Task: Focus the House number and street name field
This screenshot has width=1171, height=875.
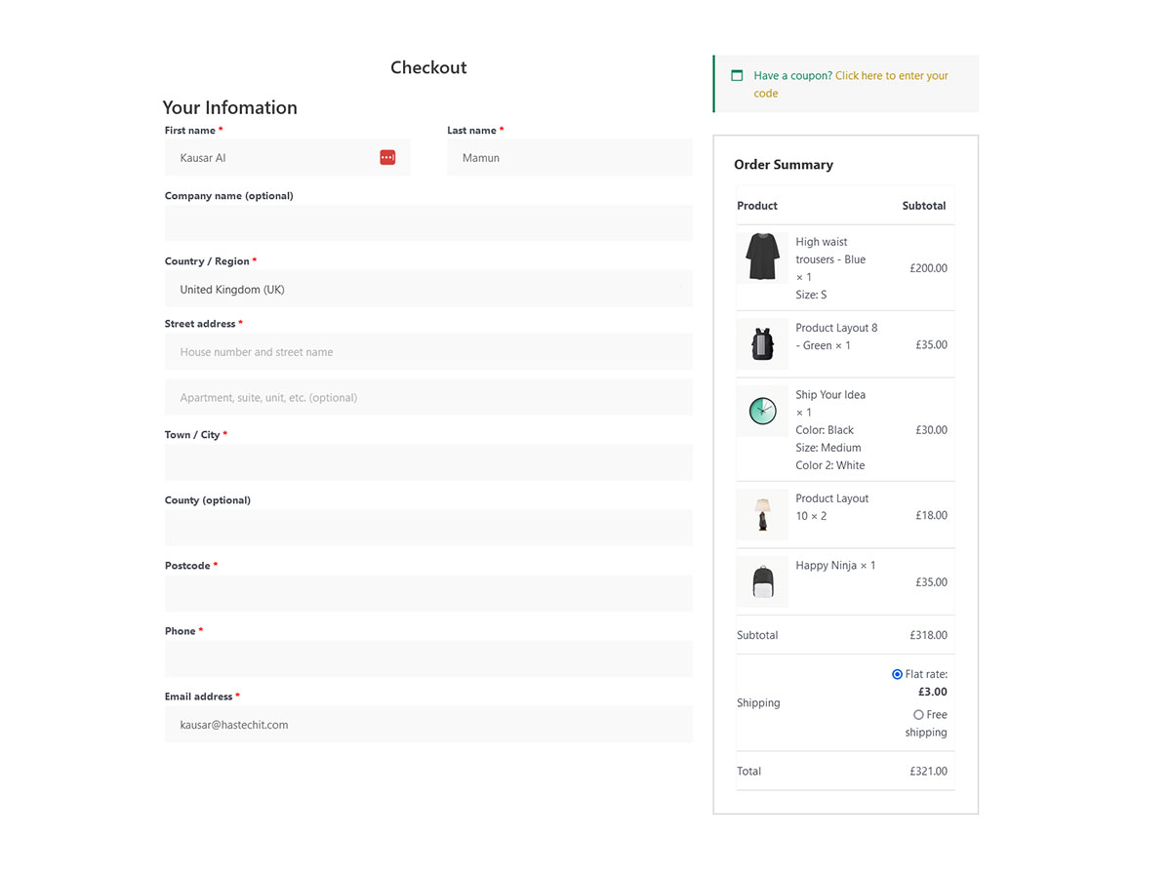Action: point(428,351)
